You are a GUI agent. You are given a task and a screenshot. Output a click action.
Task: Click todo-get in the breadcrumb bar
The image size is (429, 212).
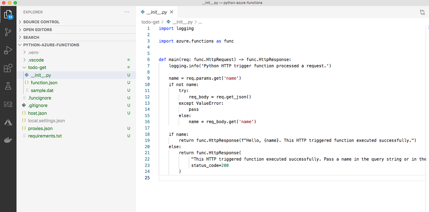coord(150,22)
